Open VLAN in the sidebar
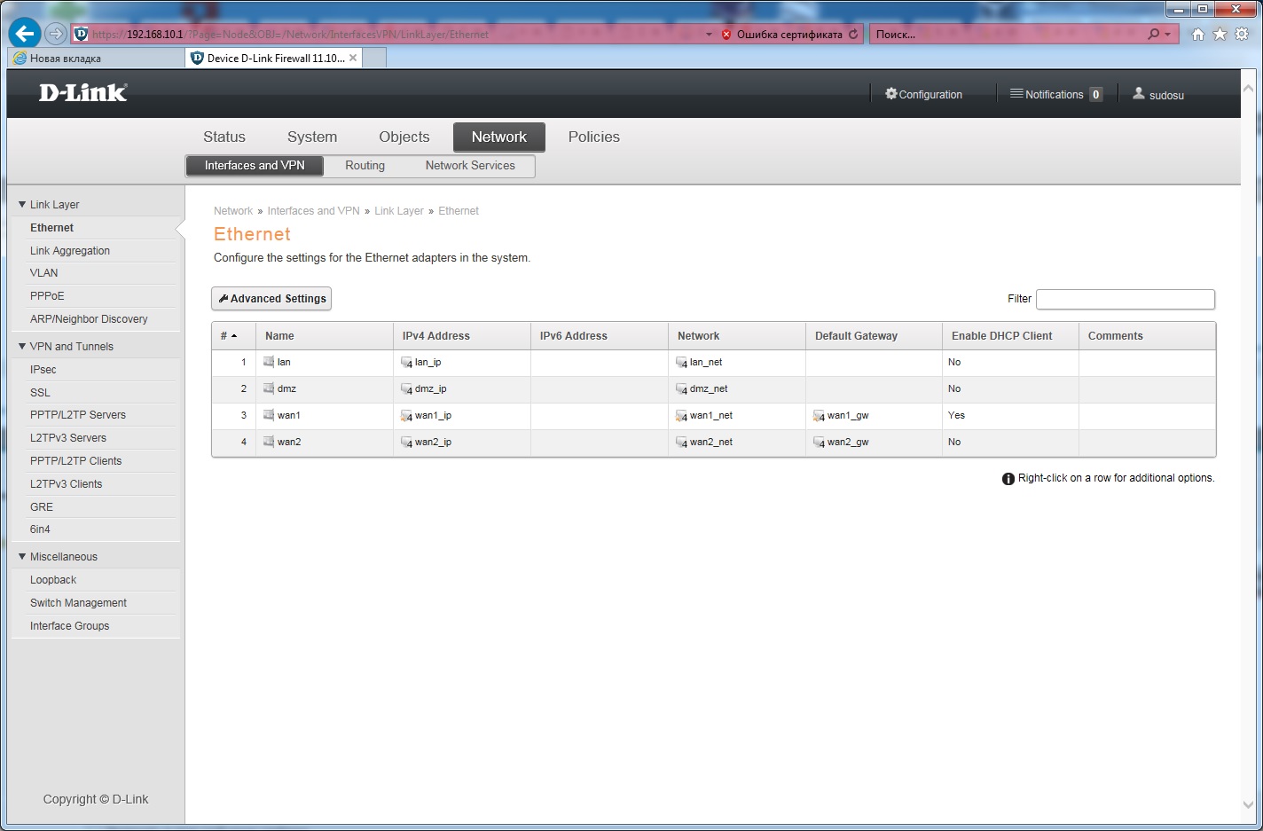The image size is (1263, 831). click(44, 273)
